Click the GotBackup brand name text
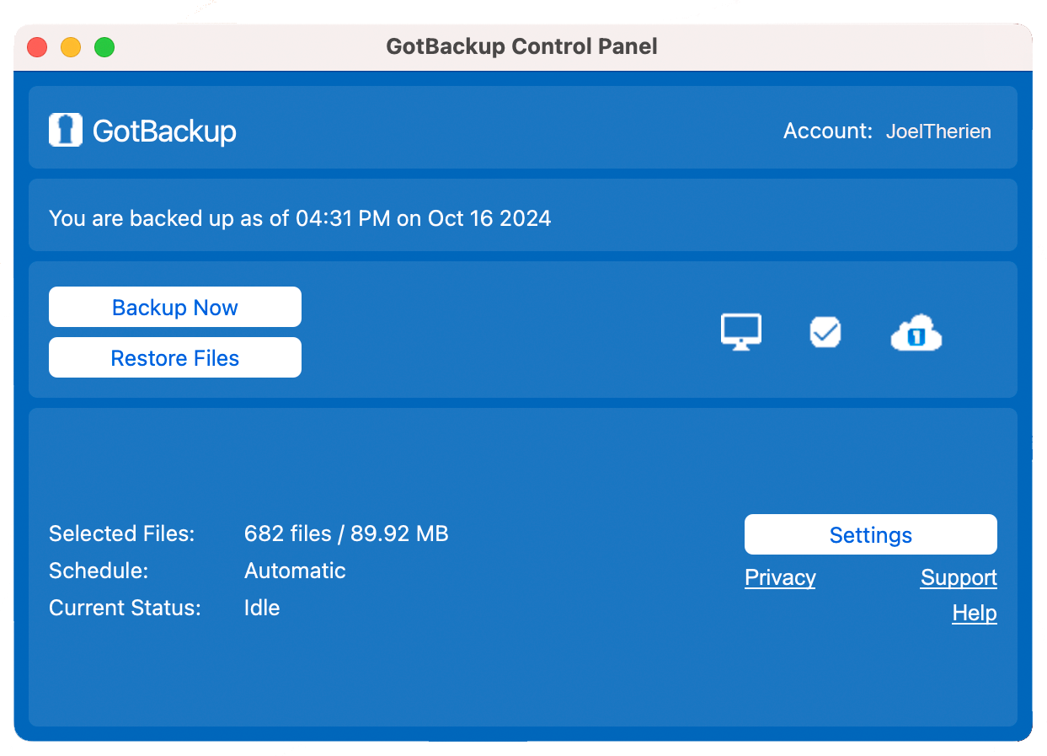1047x756 pixels. 164,131
